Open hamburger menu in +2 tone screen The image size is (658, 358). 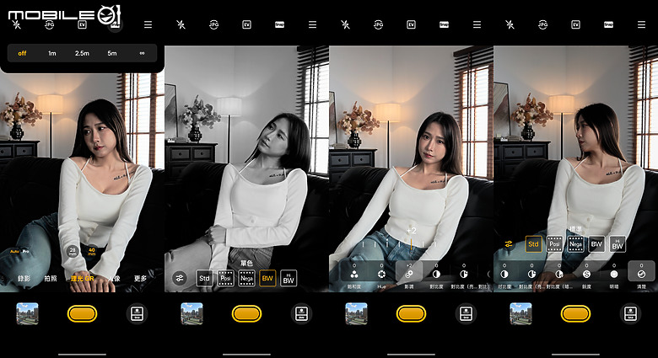pyautogui.click(x=477, y=24)
